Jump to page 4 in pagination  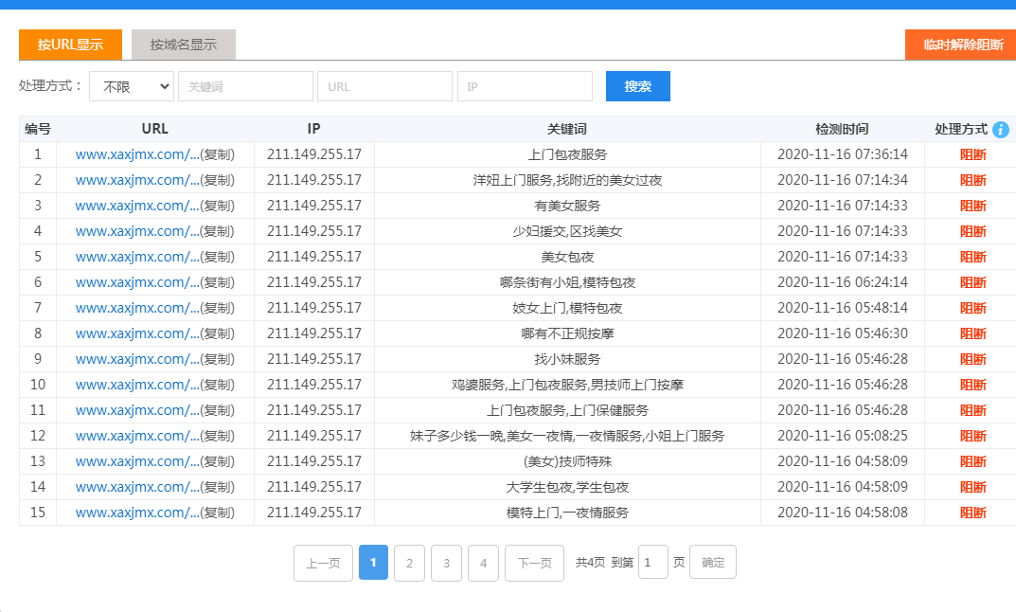[x=483, y=562]
